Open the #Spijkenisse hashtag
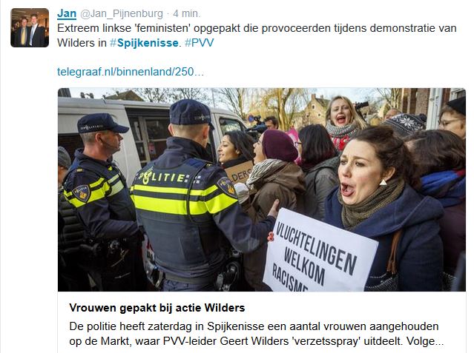474x353 pixels. pyautogui.click(x=144, y=43)
